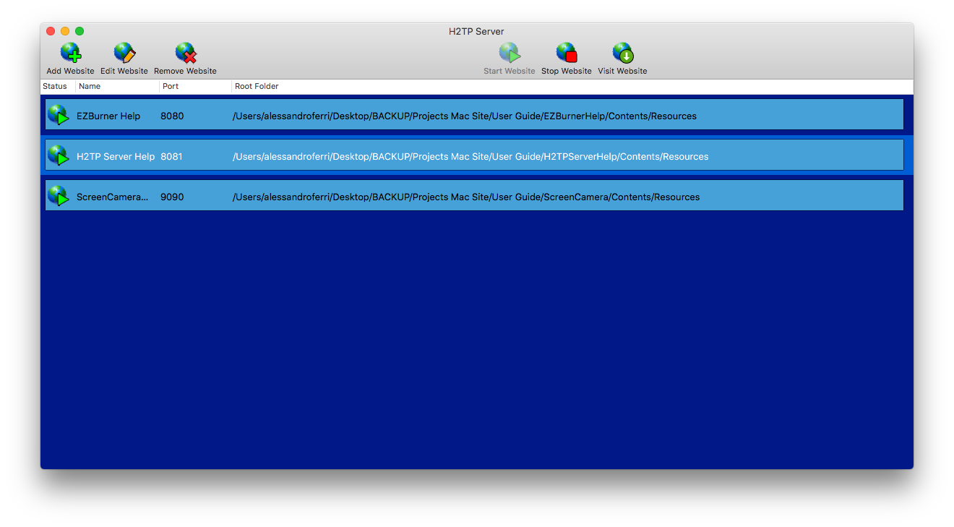954x527 pixels.
Task: Click the H2TPServerHelp root folder path
Action: (x=470, y=156)
